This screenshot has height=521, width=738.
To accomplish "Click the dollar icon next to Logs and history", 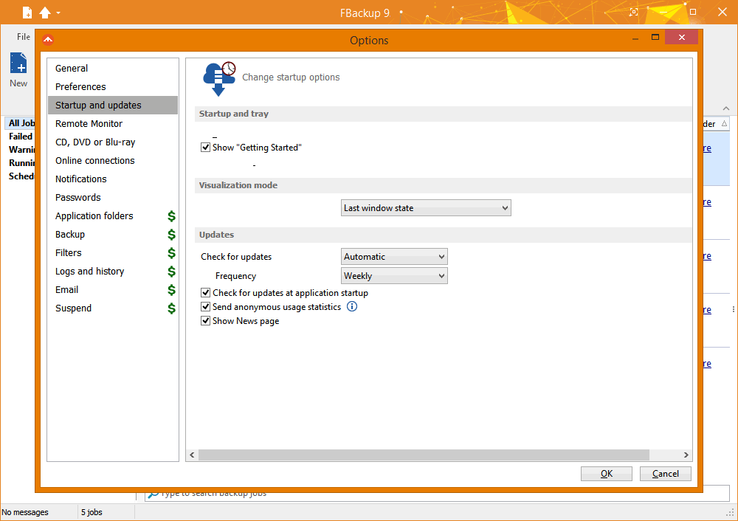I will [172, 271].
